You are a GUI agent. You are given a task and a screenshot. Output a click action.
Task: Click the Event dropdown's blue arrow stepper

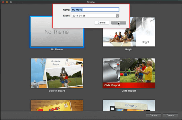tap(117, 16)
